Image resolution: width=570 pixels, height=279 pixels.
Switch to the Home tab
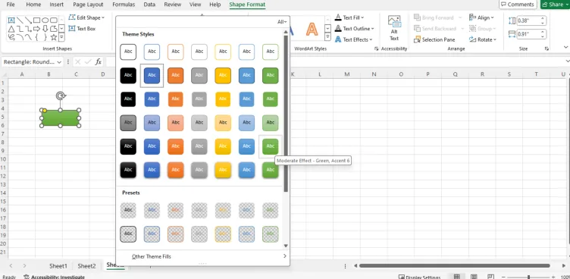point(33,5)
